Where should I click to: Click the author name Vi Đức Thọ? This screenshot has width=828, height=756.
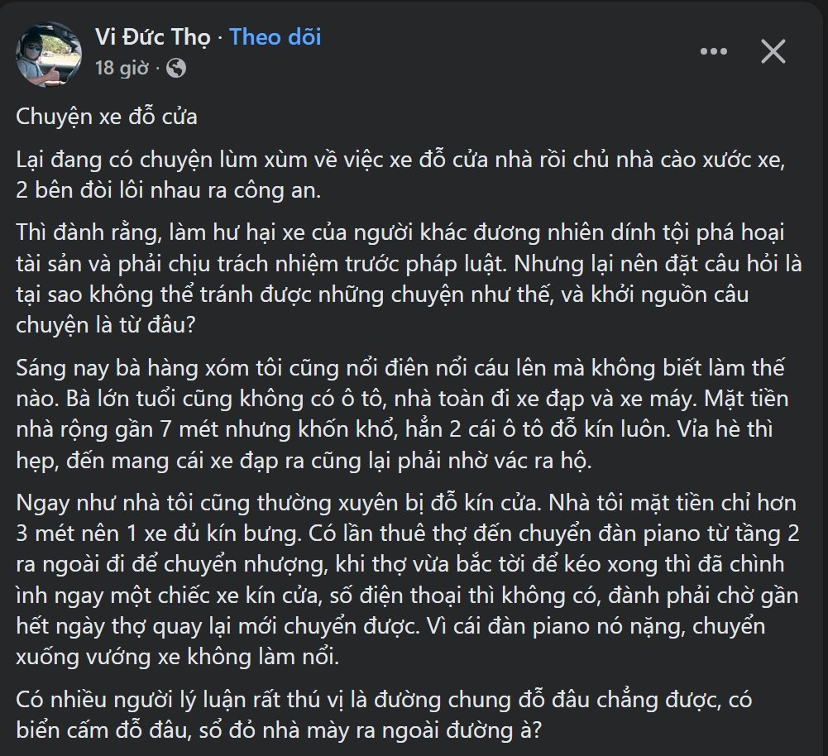point(152,37)
